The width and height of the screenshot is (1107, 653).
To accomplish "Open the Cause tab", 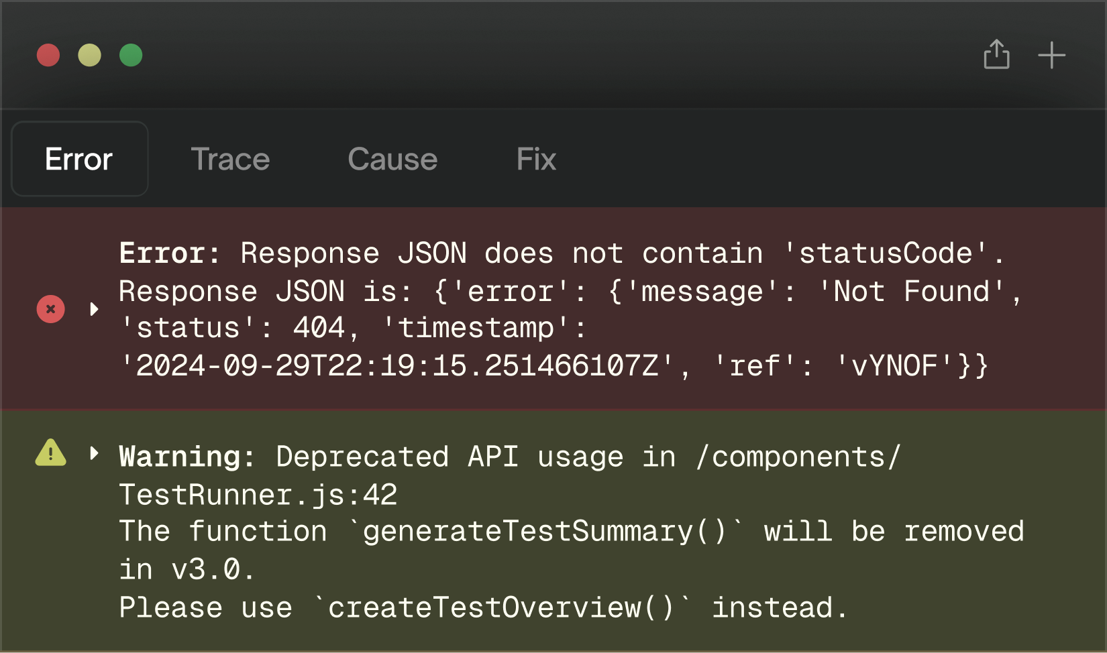I will coord(392,160).
